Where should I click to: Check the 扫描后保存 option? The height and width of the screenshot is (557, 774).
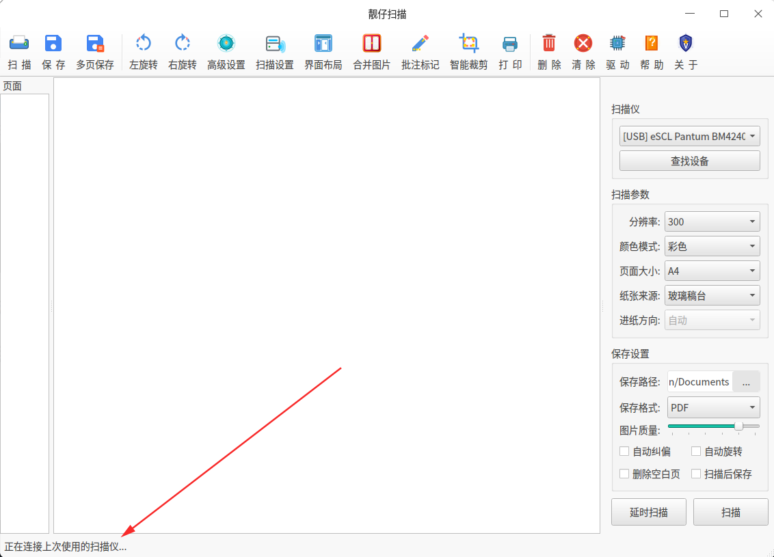click(696, 474)
